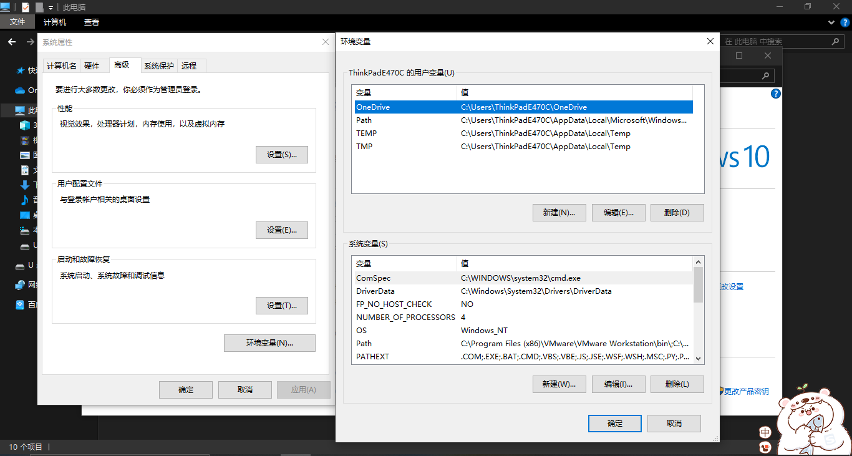Open the 查看 ribbon tab
The width and height of the screenshot is (852, 456).
point(92,22)
